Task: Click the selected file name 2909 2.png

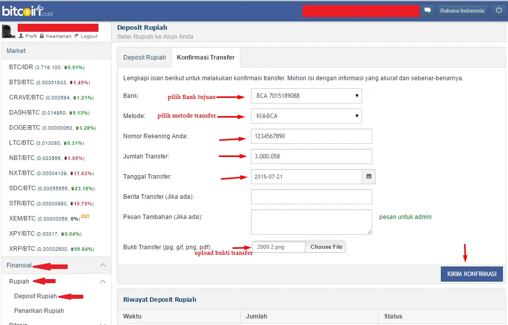Action: [x=271, y=247]
